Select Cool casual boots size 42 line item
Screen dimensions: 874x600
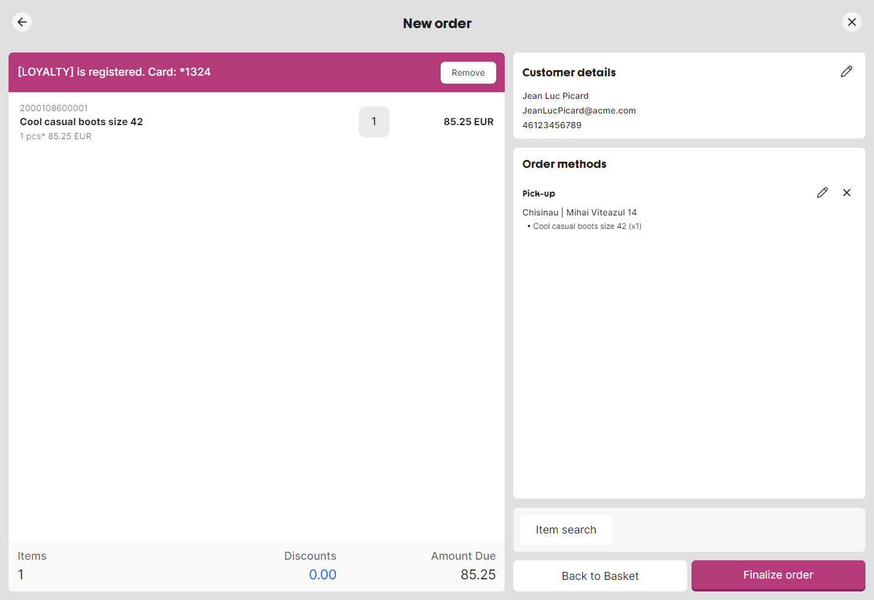point(81,121)
